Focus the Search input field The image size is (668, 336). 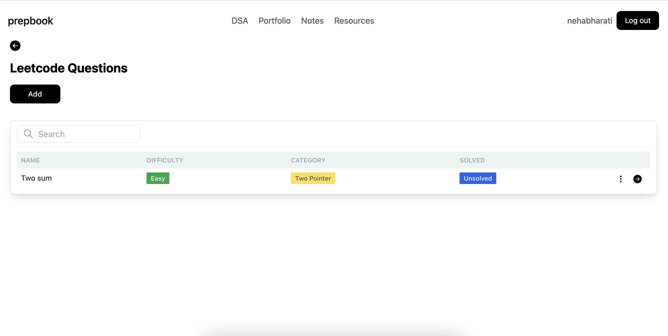(79, 134)
